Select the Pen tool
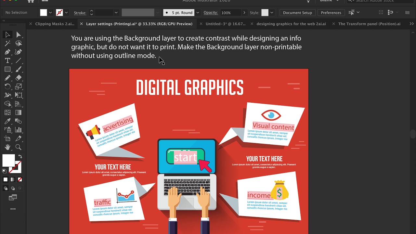The width and height of the screenshot is (416, 234). 7,52
